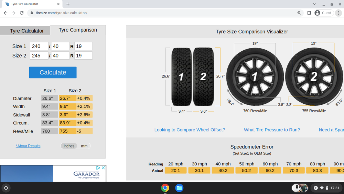Click actual speed 20.1 for 20 mph
344x194 pixels.
tap(175, 171)
